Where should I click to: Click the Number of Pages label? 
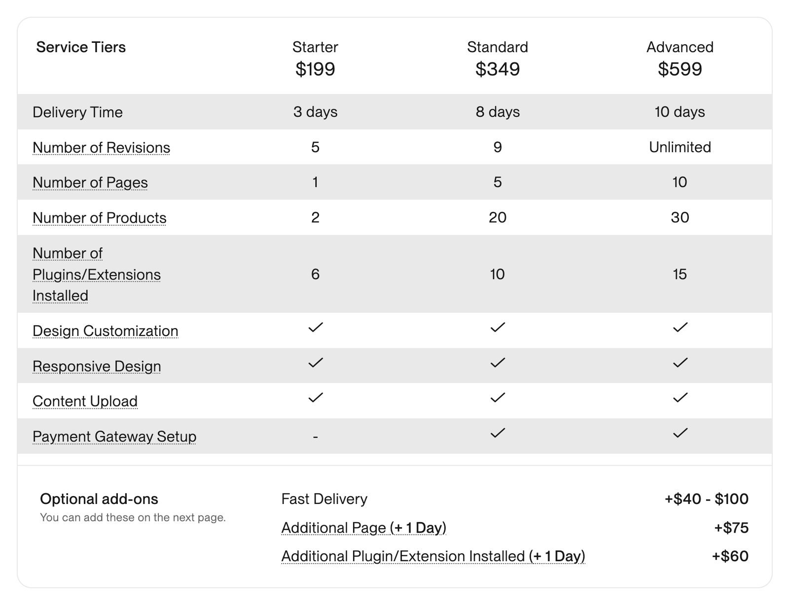[90, 182]
